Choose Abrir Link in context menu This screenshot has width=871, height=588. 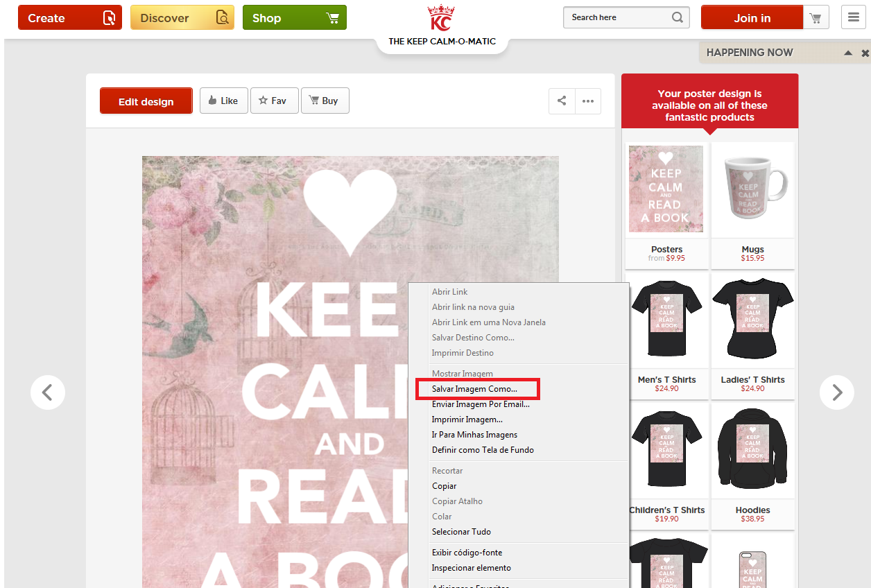(x=450, y=292)
